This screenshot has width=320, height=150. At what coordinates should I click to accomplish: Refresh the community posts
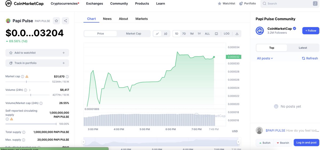[x=310, y=58]
